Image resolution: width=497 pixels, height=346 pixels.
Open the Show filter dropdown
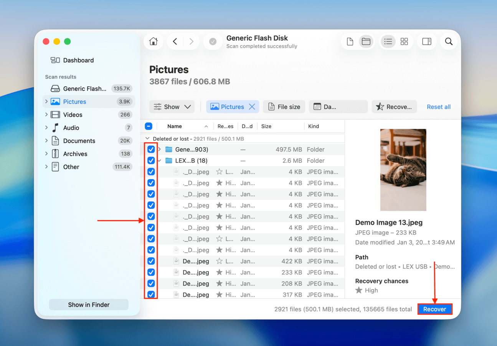coord(172,106)
